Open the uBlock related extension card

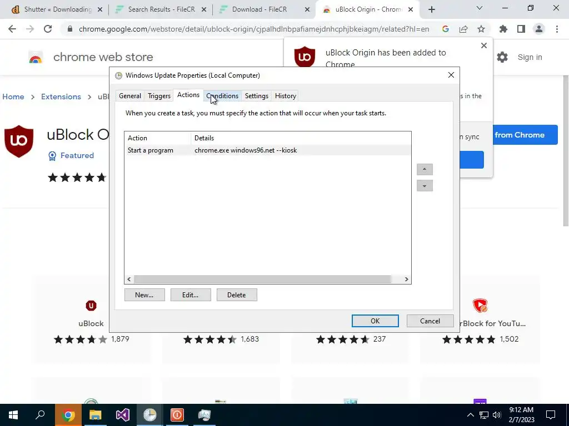(x=91, y=319)
